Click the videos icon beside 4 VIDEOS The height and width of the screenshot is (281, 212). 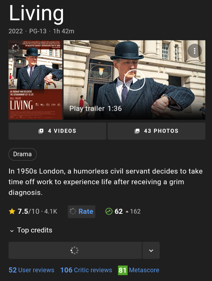[41, 131]
